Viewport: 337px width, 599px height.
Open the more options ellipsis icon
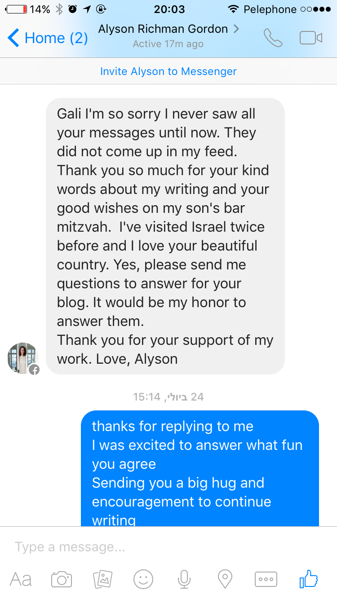pyautogui.click(x=266, y=579)
